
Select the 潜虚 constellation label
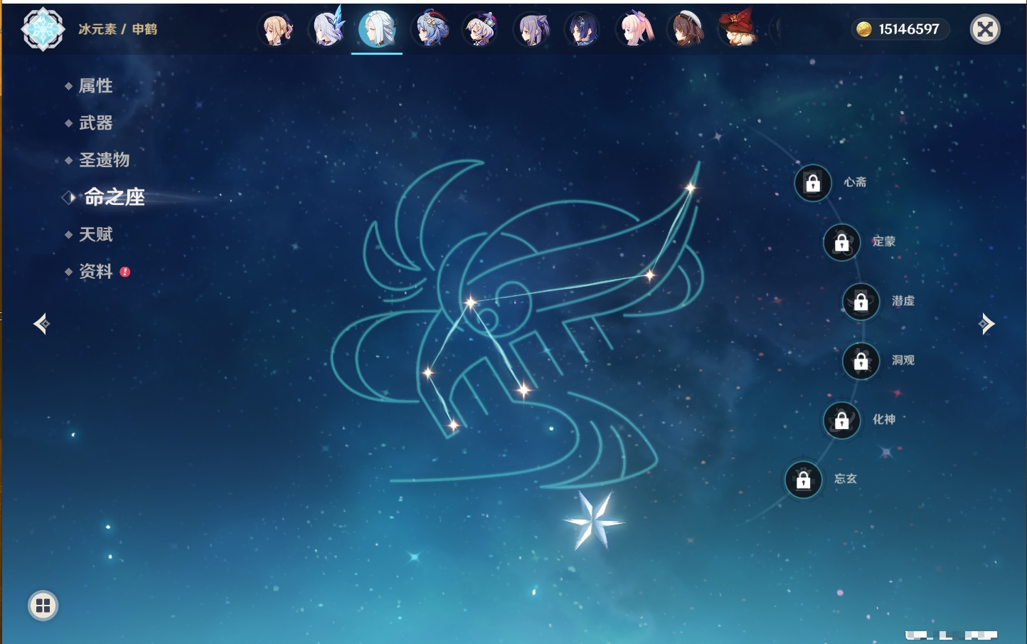click(x=903, y=301)
